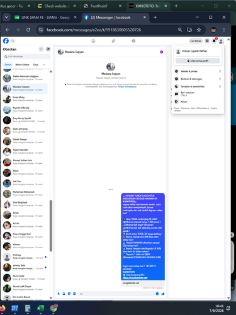
Task: Click the Facebook search magnifier icon
Action: pos(13,41)
